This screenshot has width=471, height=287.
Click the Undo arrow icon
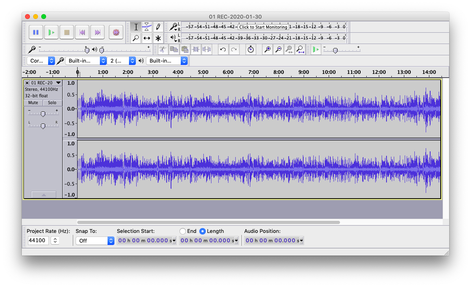(223, 49)
